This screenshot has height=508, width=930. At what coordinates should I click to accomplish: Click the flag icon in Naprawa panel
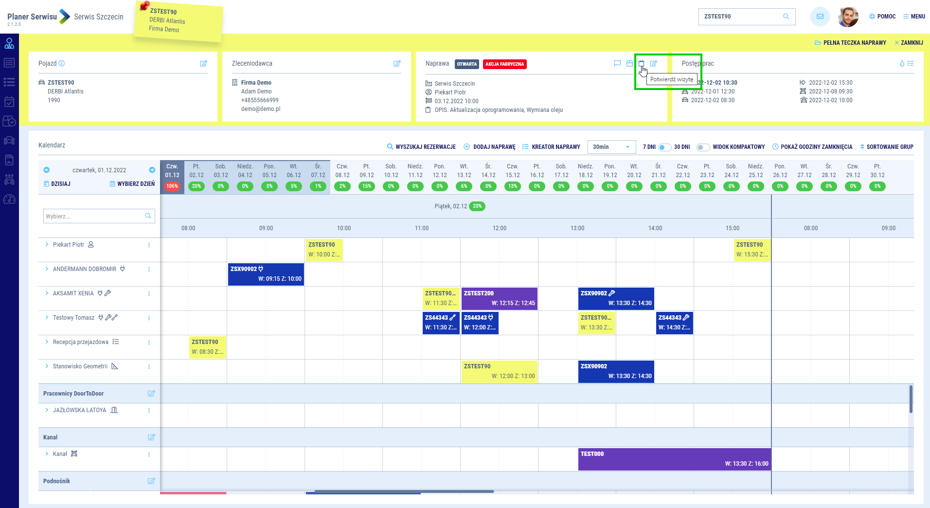tap(617, 64)
